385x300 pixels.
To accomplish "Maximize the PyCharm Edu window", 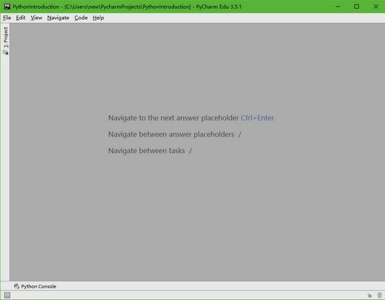I will tap(357, 6).
